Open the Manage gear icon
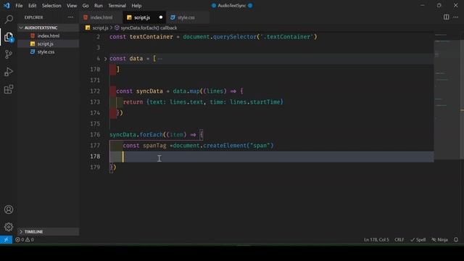464x261 pixels. click(9, 227)
